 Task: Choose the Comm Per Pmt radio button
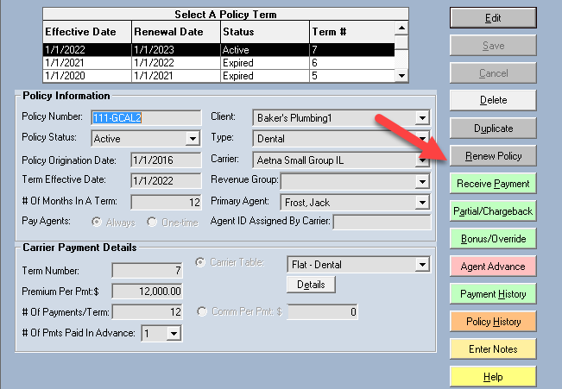click(x=205, y=312)
